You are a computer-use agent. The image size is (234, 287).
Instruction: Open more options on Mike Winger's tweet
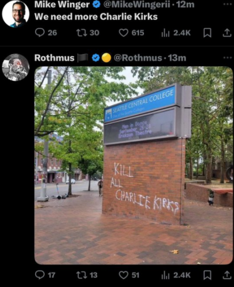tap(227, 4)
